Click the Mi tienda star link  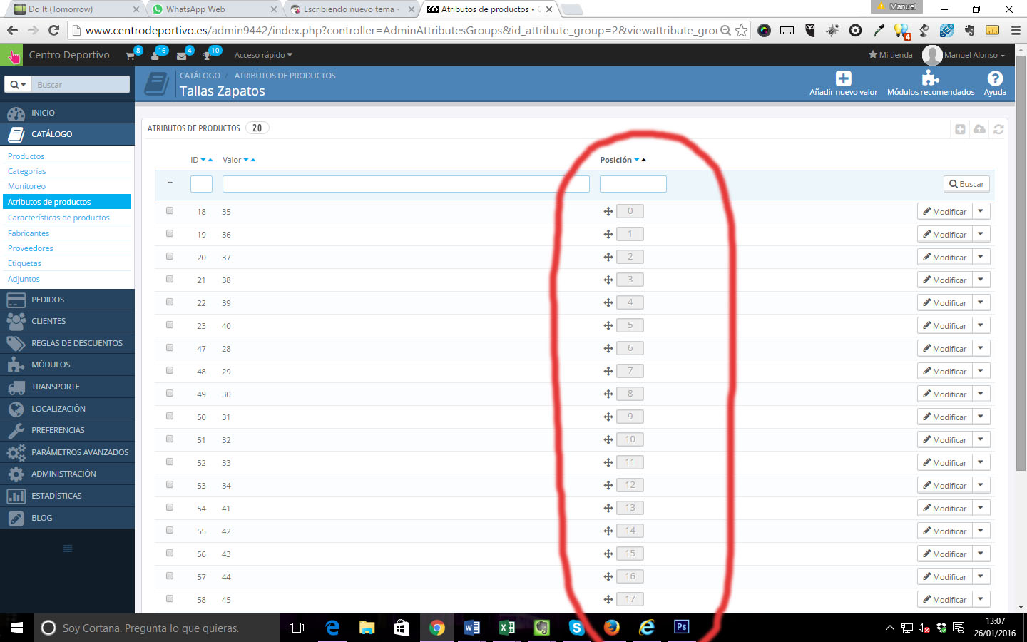click(x=890, y=55)
